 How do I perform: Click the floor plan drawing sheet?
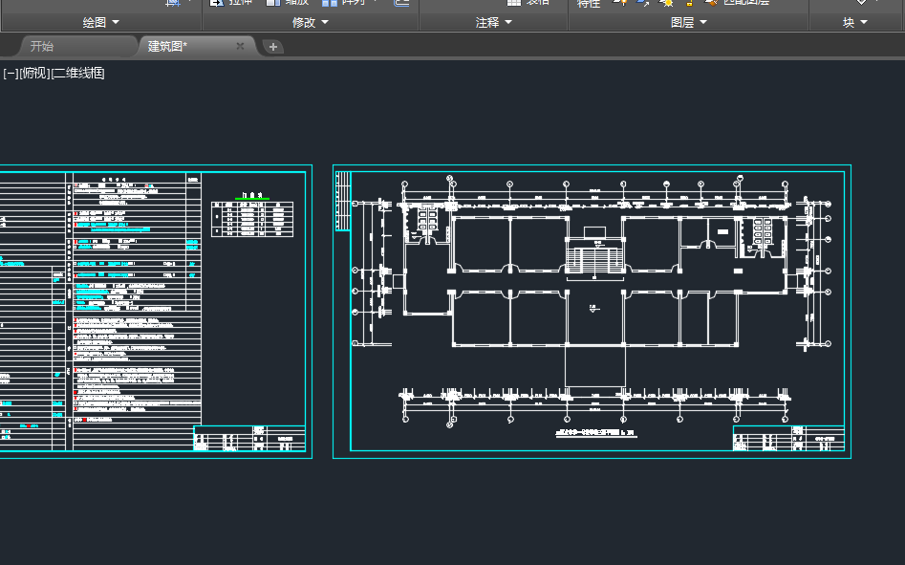coord(592,311)
